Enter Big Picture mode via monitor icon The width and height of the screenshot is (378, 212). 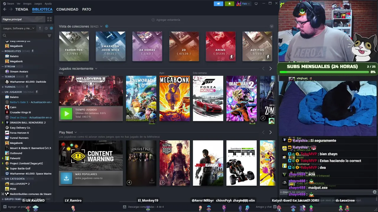(256, 4)
